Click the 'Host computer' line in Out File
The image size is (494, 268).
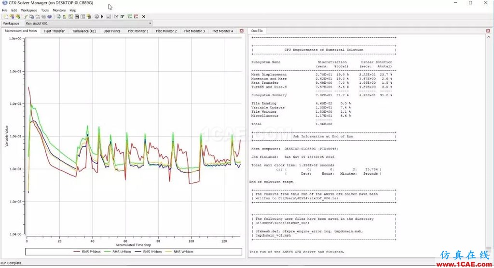(x=295, y=149)
